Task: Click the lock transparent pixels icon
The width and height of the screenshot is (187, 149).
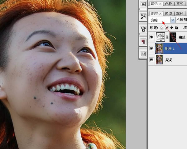Action: pyautogui.click(x=161, y=28)
